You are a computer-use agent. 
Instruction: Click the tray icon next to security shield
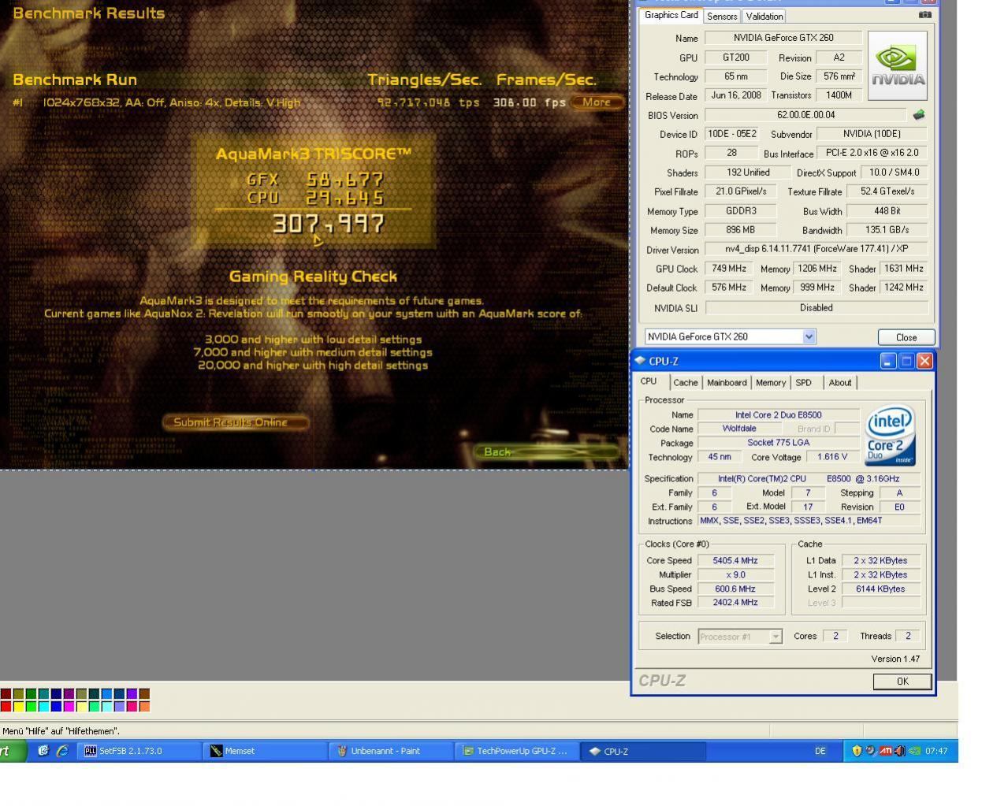[x=870, y=751]
